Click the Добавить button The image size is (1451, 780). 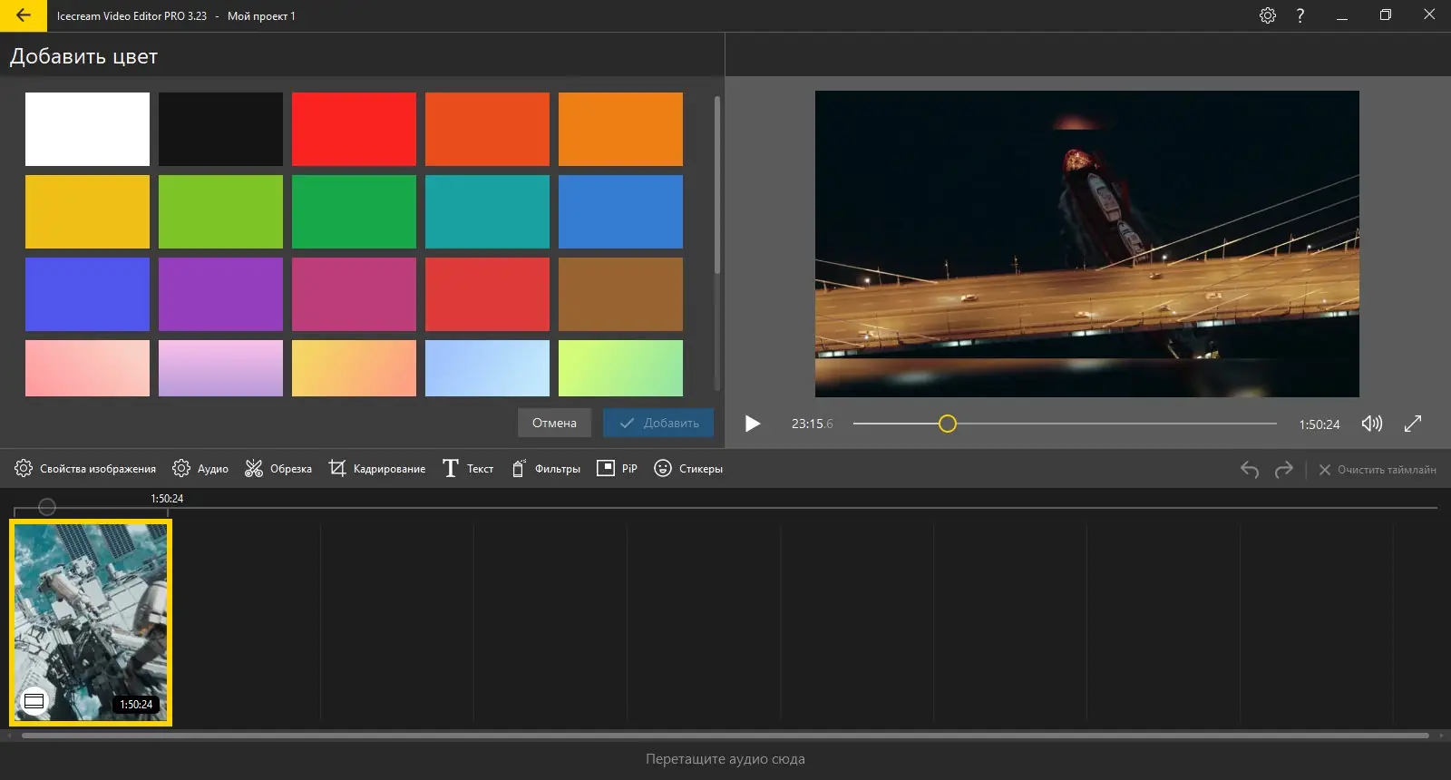658,424
